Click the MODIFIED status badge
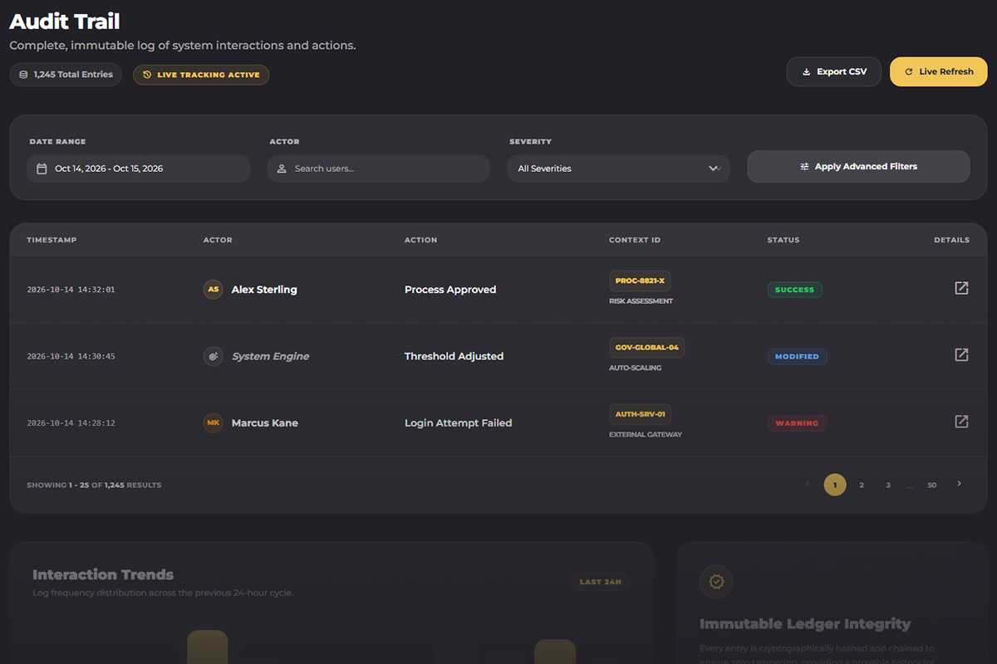Image resolution: width=997 pixels, height=664 pixels. [797, 356]
